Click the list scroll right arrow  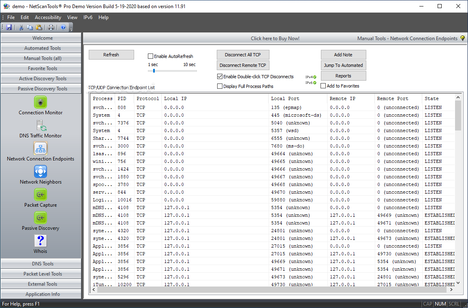(451, 289)
